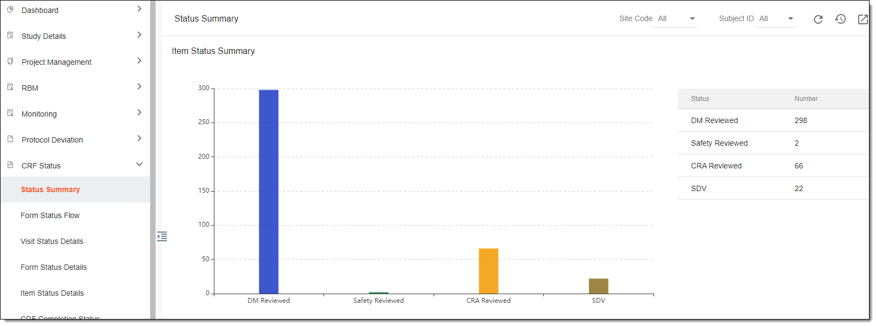Expand the Study Details chevron
Viewport: 876px width, 326px height.
click(139, 35)
